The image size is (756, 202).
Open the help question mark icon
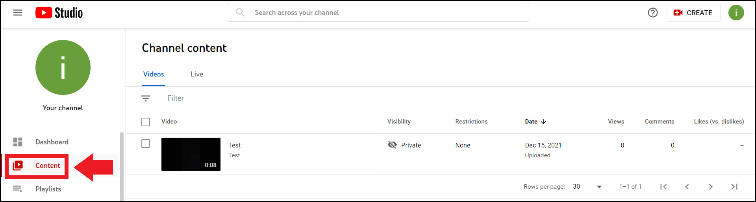pos(653,13)
